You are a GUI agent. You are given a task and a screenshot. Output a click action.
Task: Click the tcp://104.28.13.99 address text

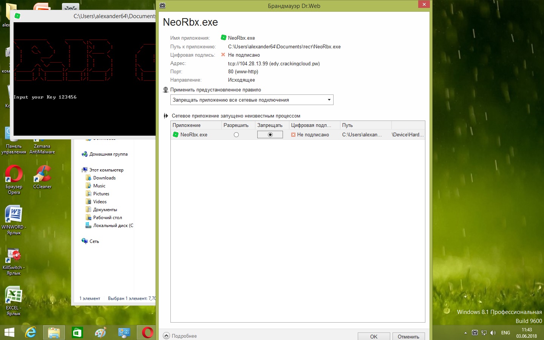pyautogui.click(x=274, y=63)
